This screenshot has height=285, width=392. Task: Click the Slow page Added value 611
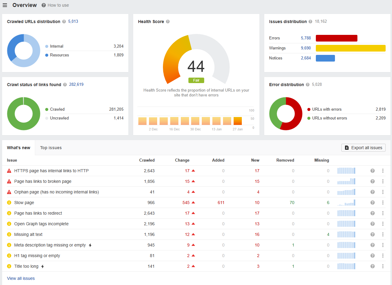coord(221,203)
